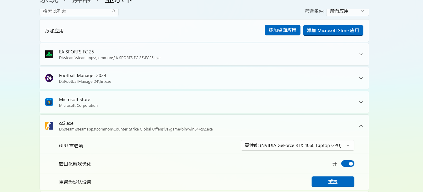Click the search magnifier icon
Image resolution: width=423 pixels, height=192 pixels.
pos(114,11)
